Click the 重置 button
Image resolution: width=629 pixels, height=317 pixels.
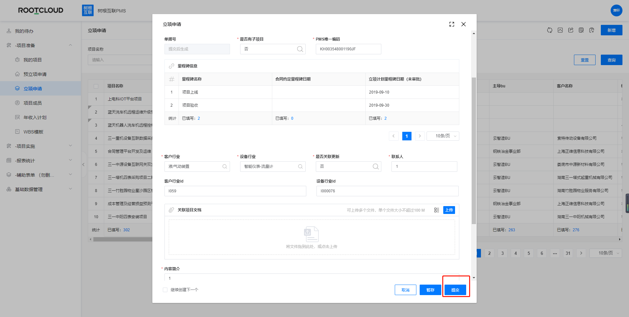pos(585,60)
